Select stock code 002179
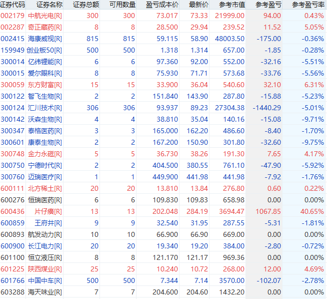 click(12, 16)
